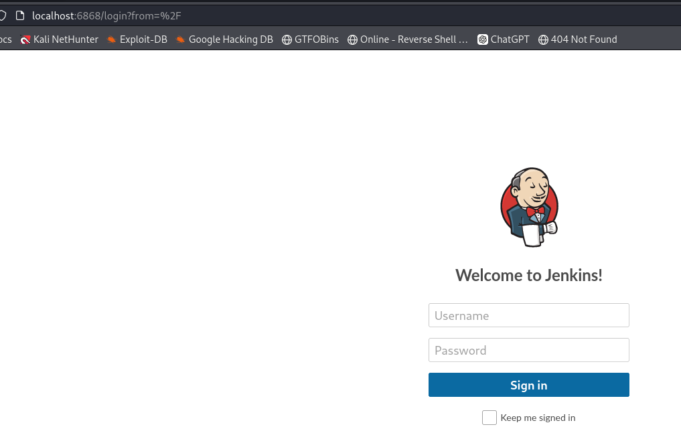Screen dimensions: 681x437
Task: Click the Kali NetHunter bookmark icon
Action: coord(25,39)
